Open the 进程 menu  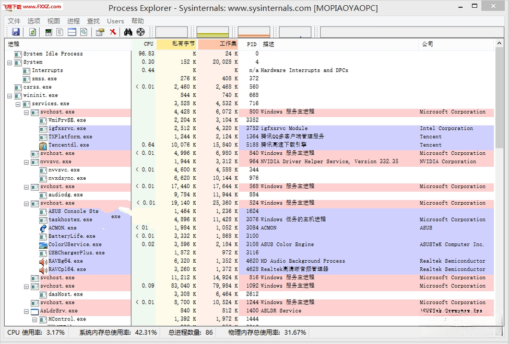[x=74, y=21]
